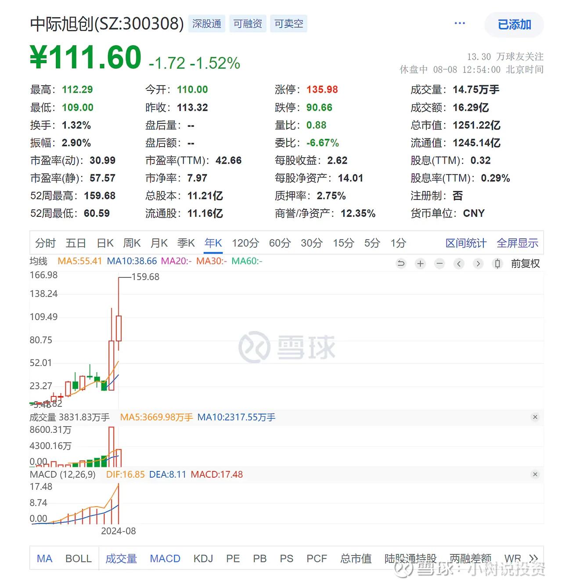Viewport: 562px width, 586px height.
Task: Toggle the MA overlay indicator
Action: coord(44,558)
